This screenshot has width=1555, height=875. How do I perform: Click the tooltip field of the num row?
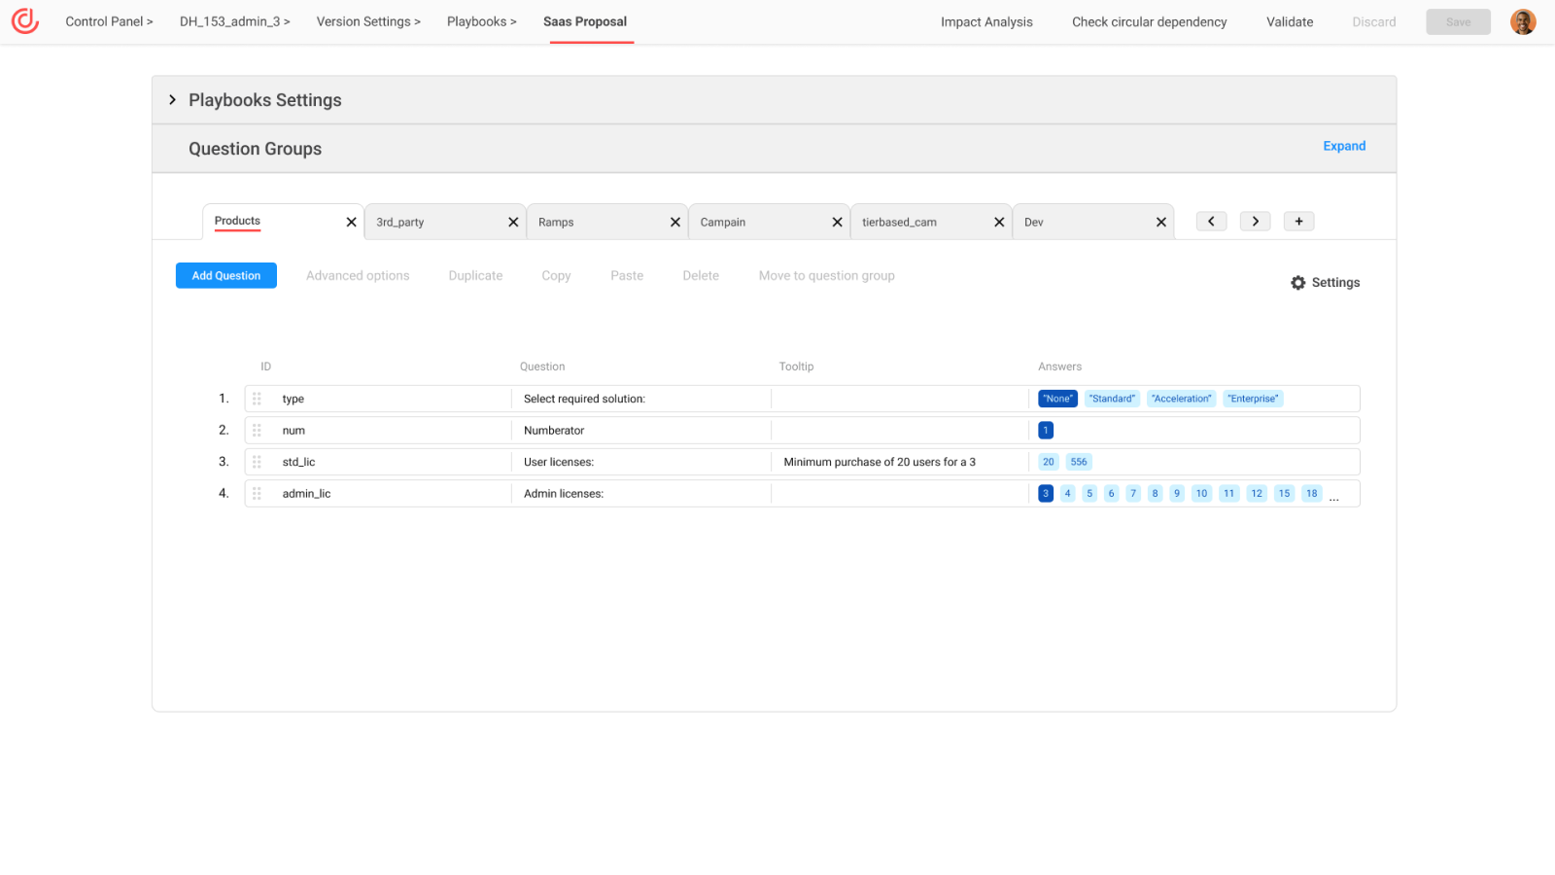898,430
